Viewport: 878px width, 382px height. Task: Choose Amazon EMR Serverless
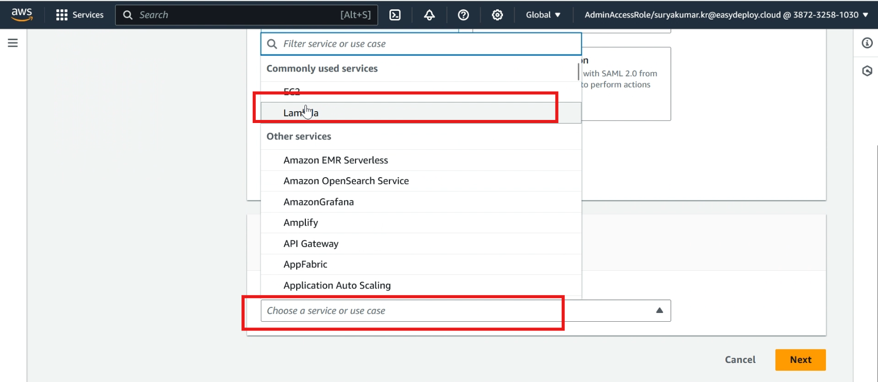click(x=421, y=160)
